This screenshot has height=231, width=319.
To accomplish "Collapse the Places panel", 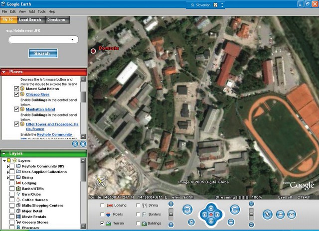I will click(x=3, y=72).
